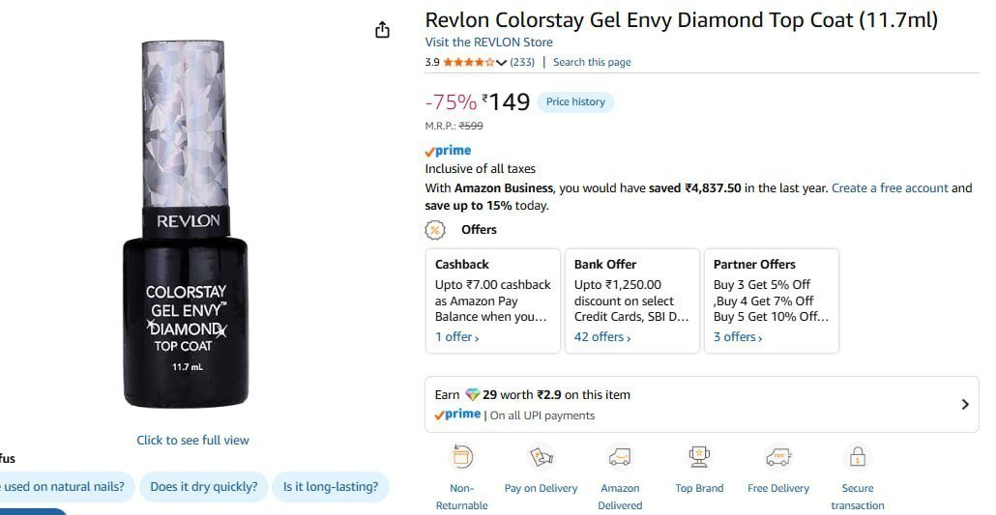This screenshot has height=515, width=996.
Task: Open the 233 reviews count link
Action: click(x=522, y=62)
